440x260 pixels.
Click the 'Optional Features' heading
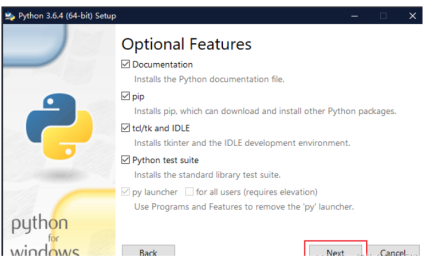click(186, 45)
